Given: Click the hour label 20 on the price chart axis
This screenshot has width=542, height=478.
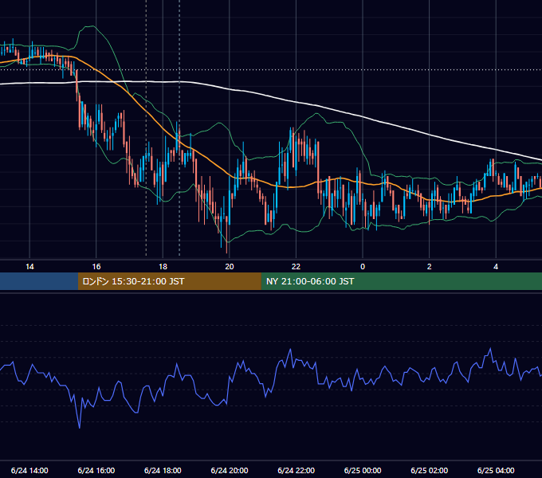Looking at the screenshot, I should click(230, 267).
